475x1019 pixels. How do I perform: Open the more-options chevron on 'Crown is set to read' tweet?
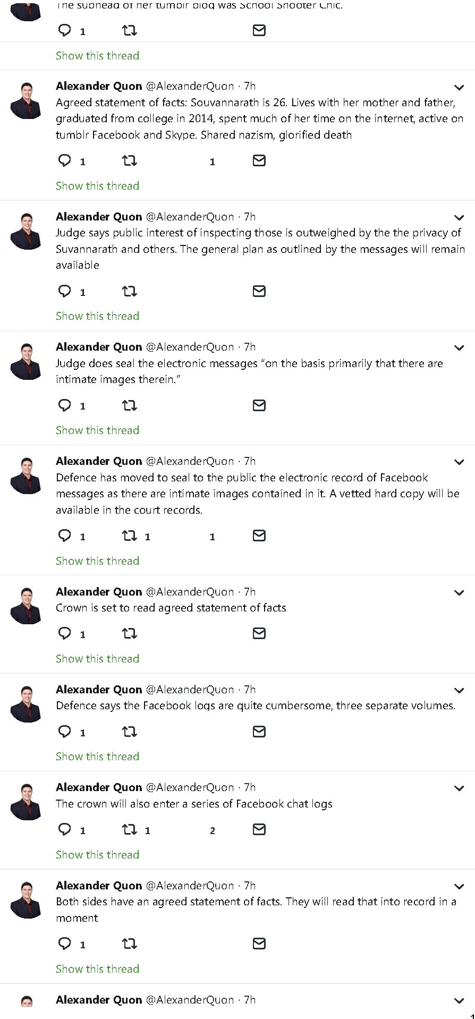(x=459, y=593)
